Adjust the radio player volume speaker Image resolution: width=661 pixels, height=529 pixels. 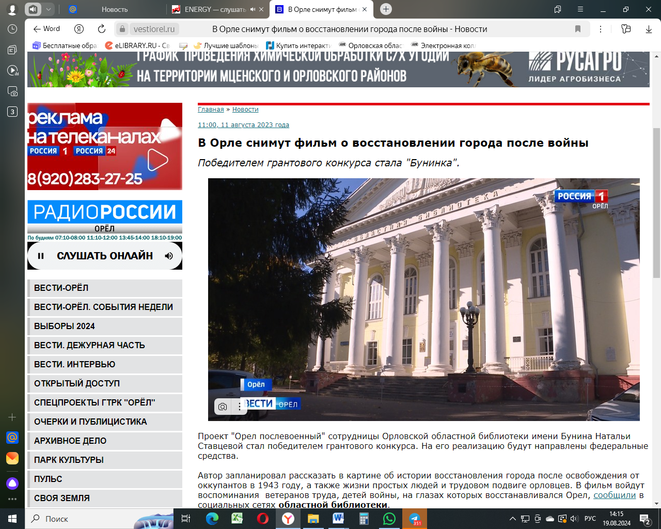pyautogui.click(x=169, y=256)
